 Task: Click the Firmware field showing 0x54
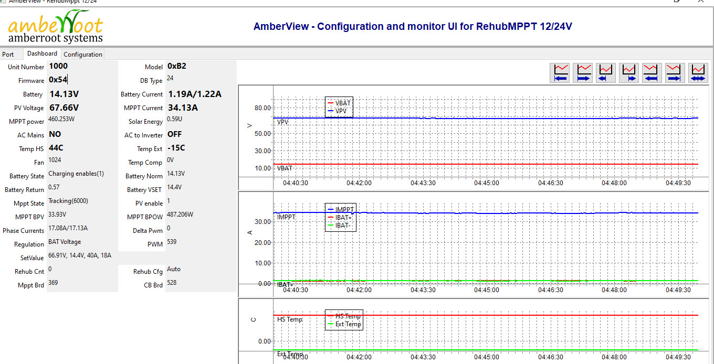click(x=82, y=80)
